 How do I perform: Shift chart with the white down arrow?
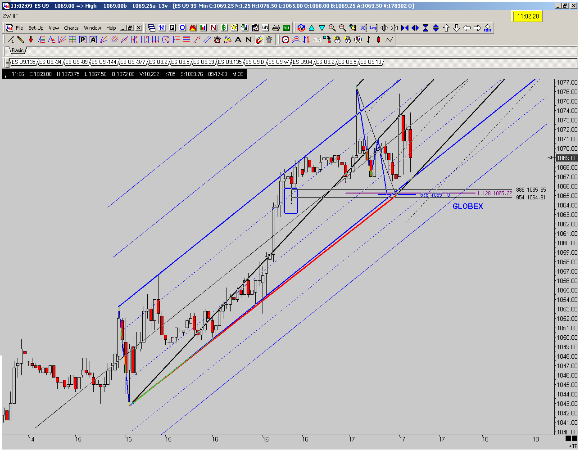[457, 28]
